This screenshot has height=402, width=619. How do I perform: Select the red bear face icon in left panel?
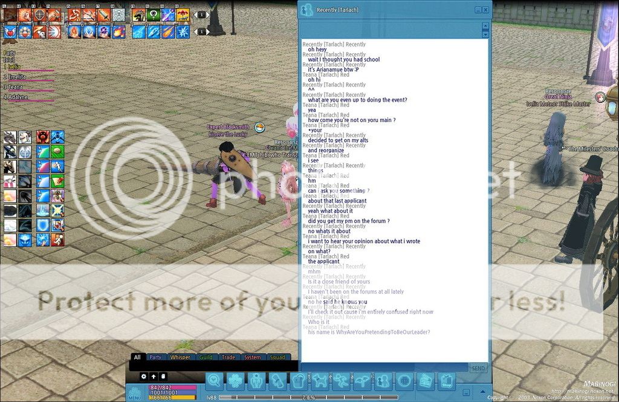coord(43,137)
